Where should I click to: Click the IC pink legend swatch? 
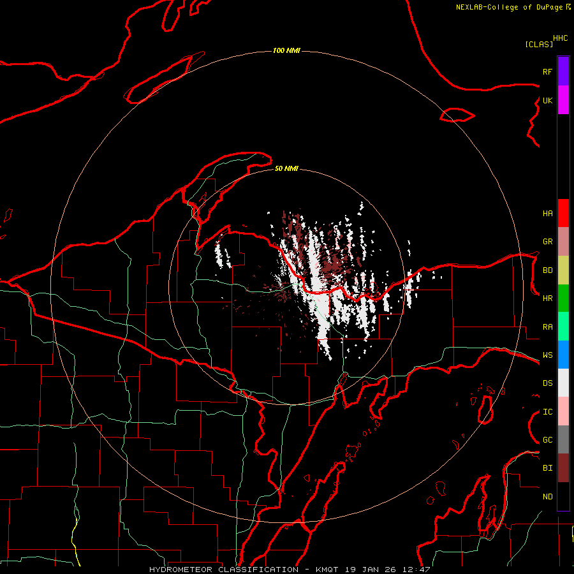[563, 411]
